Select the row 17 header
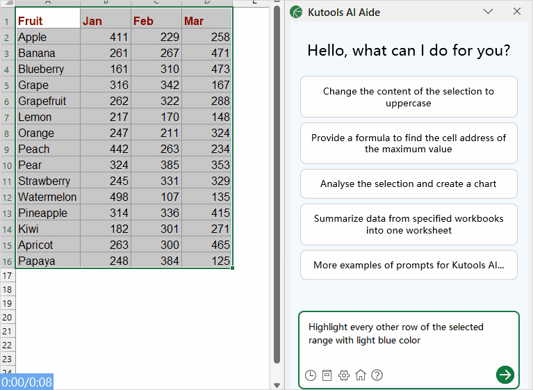 click(7, 276)
